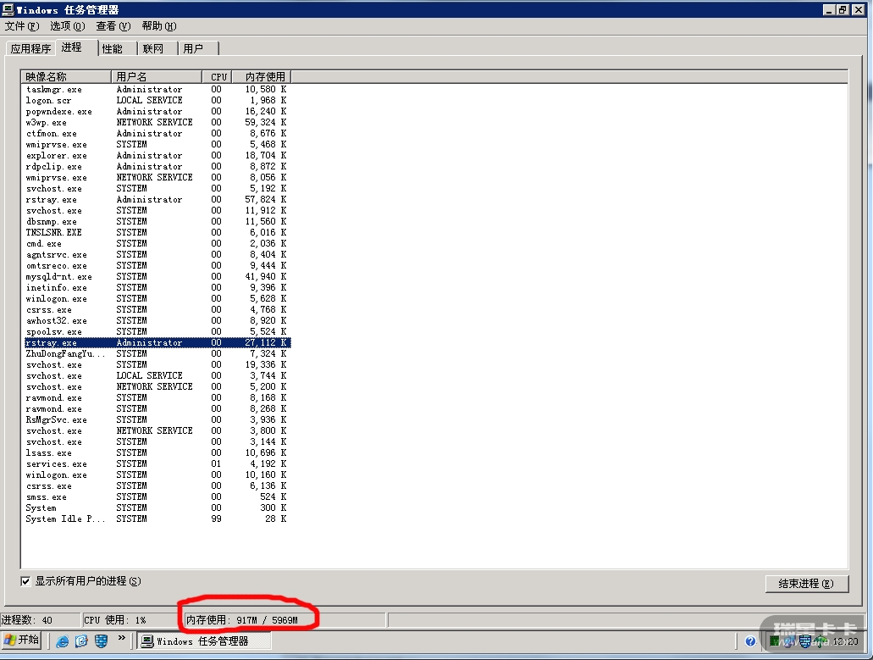
Task: Select the w3wp.exe process row
Action: (x=157, y=123)
